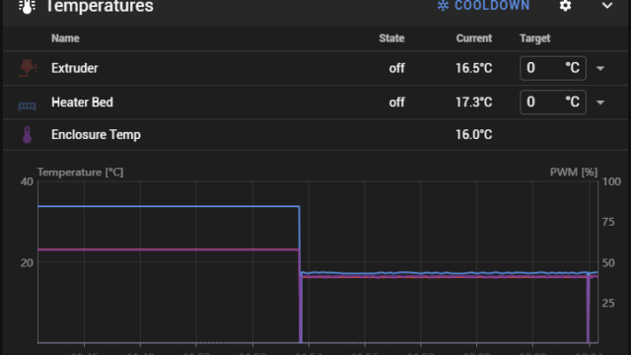The width and height of the screenshot is (631, 355).
Task: Click the Name column header
Action: pyautogui.click(x=65, y=38)
